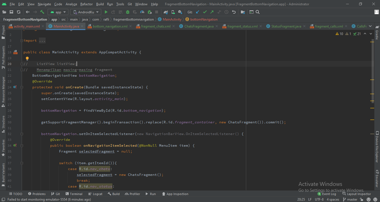Open the Refactor menu

point(87,4)
